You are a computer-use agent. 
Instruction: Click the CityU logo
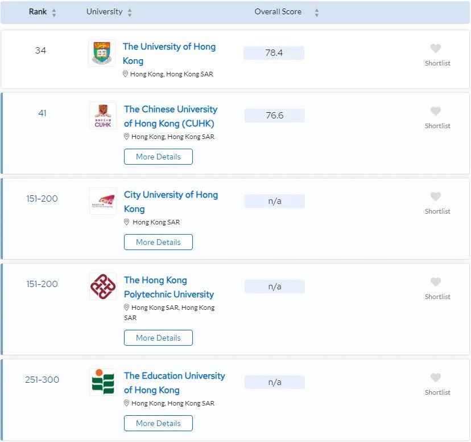(x=103, y=201)
